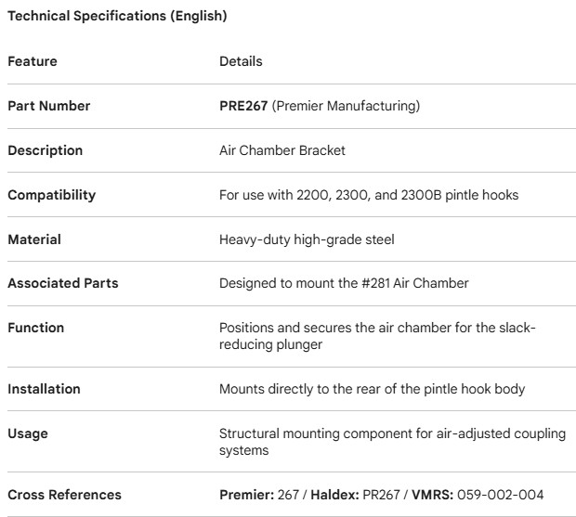Select the Material row label
The width and height of the screenshot is (576, 517).
pyautogui.click(x=34, y=239)
